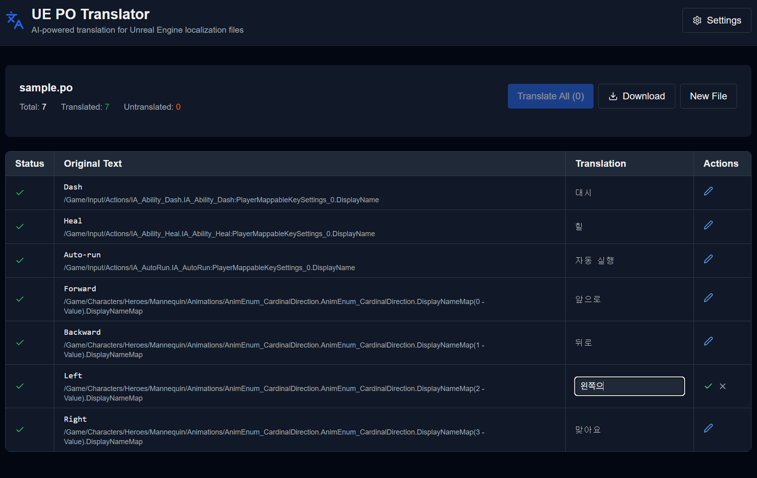Click the Actions column header

coord(721,164)
